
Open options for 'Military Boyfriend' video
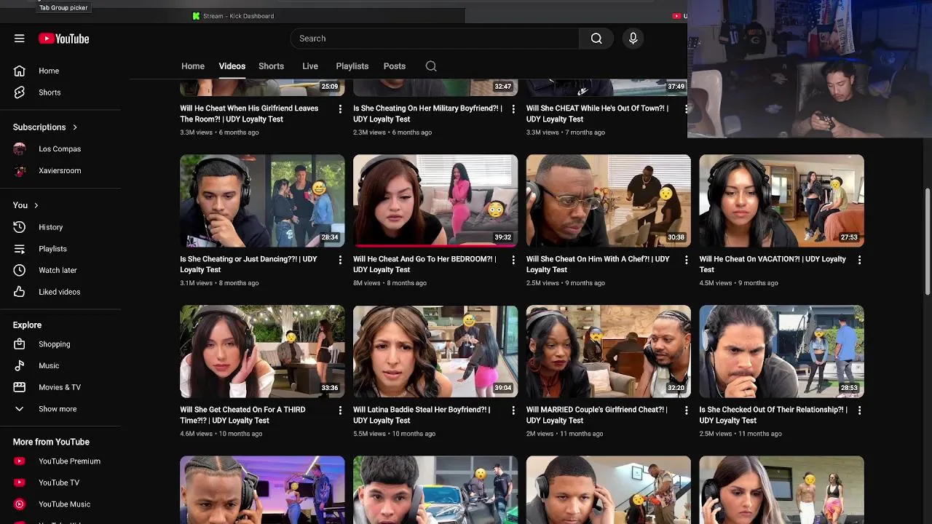pyautogui.click(x=513, y=109)
